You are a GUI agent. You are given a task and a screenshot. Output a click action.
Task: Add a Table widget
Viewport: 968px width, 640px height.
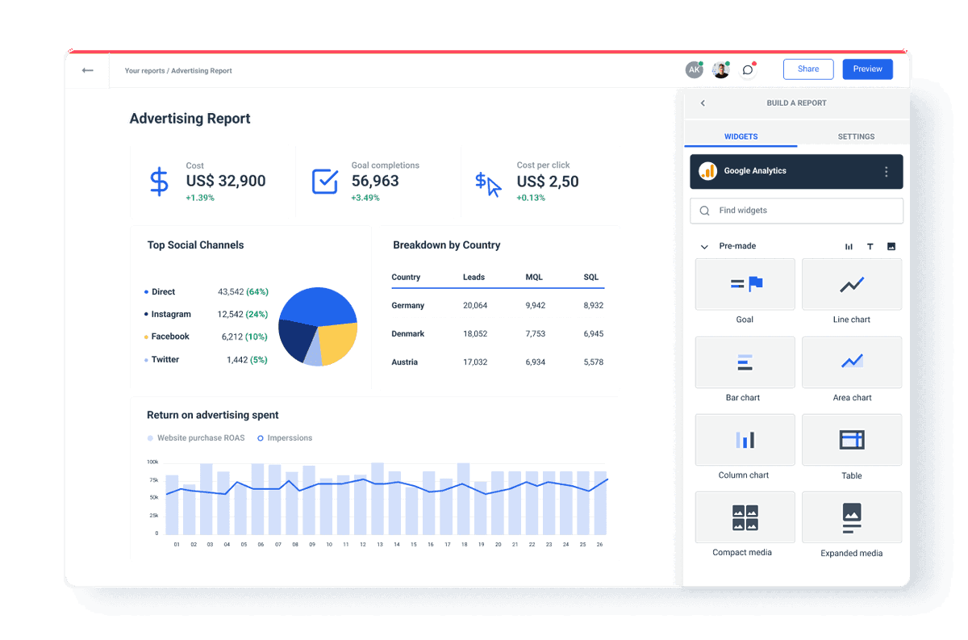pyautogui.click(x=851, y=440)
